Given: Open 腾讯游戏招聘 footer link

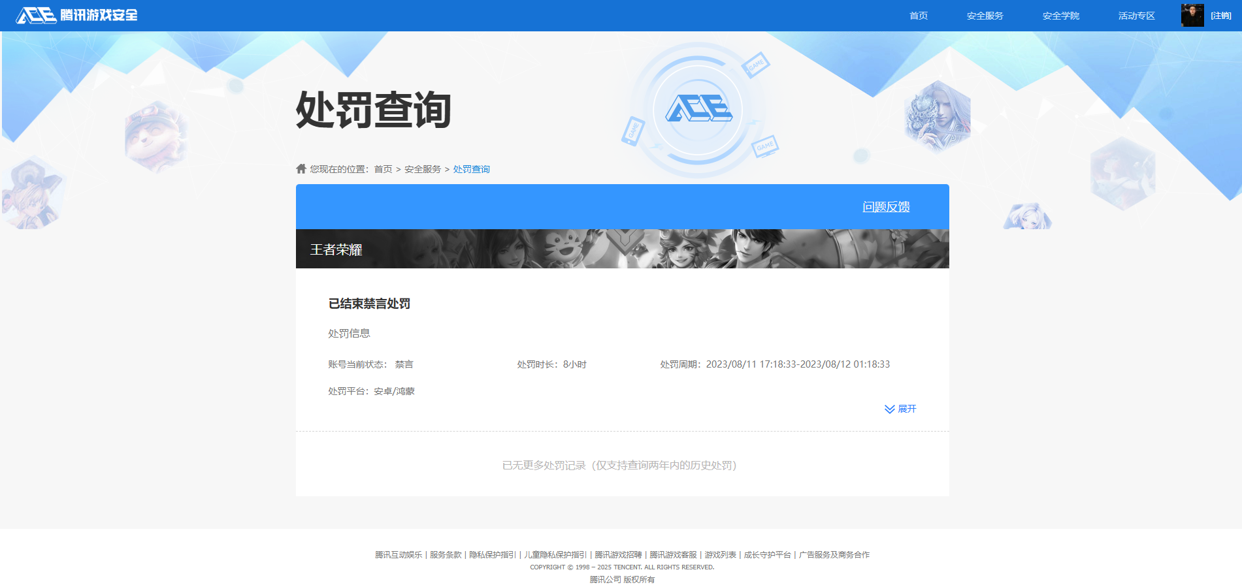Looking at the screenshot, I should tap(618, 555).
